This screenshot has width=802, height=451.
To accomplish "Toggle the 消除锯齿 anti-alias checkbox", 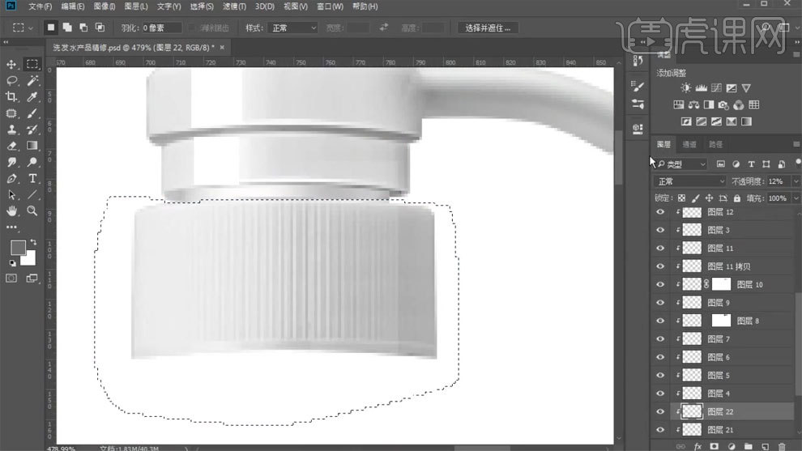I will (192, 28).
